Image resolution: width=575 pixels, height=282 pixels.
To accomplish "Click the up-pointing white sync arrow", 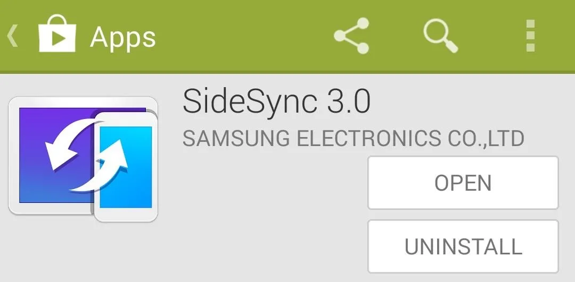I will click(x=103, y=165).
